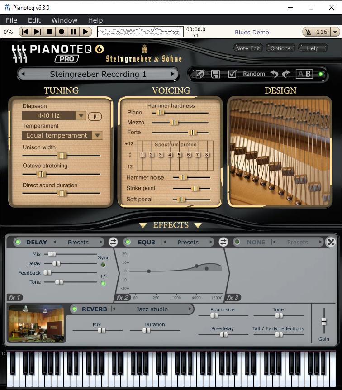Toggle the EQU3 effect power LED

click(128, 242)
